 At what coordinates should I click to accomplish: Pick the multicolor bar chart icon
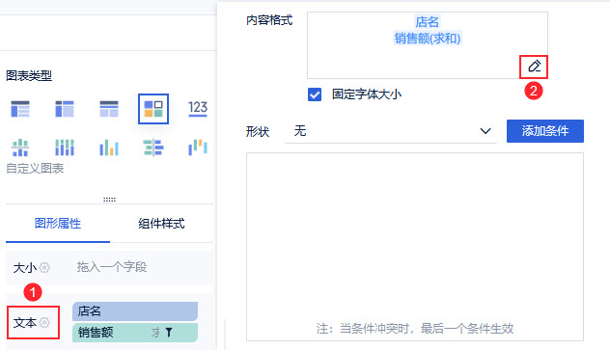(109, 148)
